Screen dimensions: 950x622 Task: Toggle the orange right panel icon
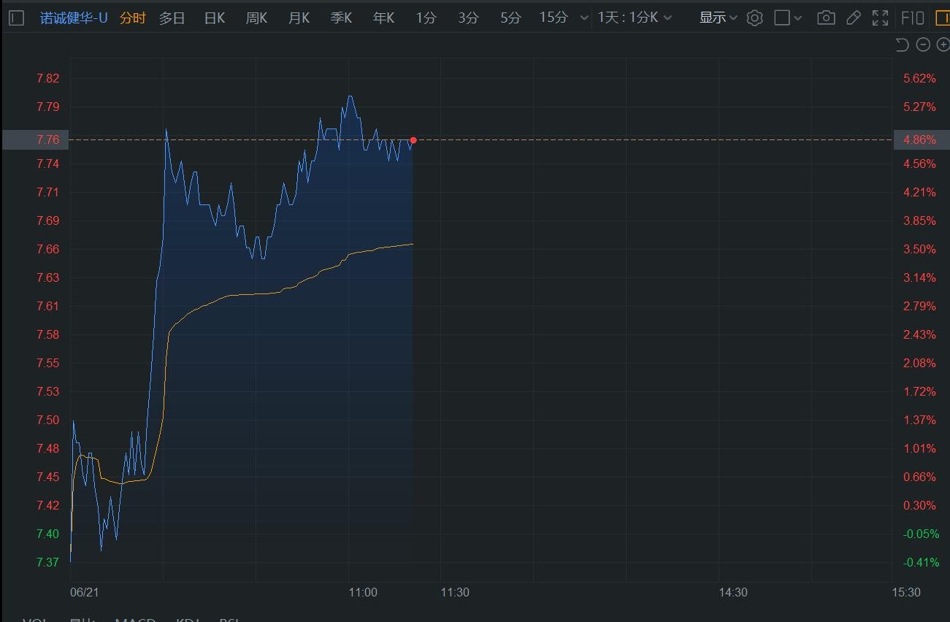[942, 18]
